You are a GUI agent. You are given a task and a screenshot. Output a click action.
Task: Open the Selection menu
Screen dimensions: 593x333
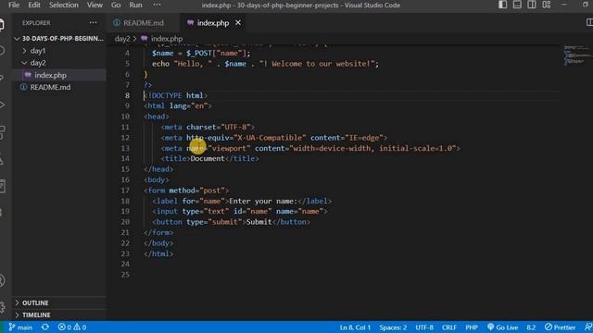click(64, 5)
